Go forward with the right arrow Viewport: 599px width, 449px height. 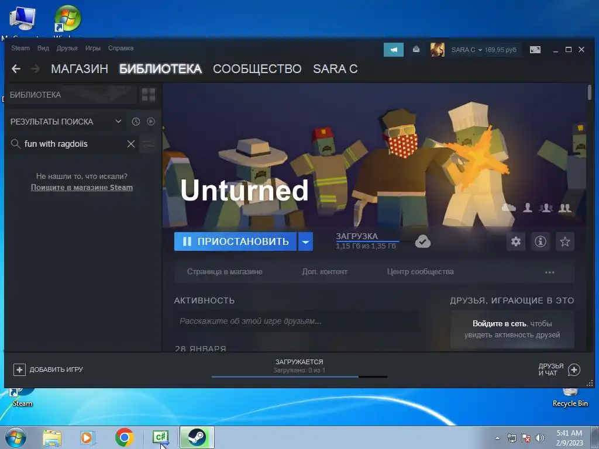pyautogui.click(x=35, y=69)
